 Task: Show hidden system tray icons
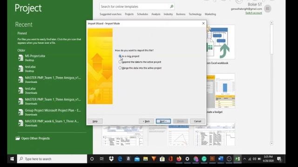(245, 159)
